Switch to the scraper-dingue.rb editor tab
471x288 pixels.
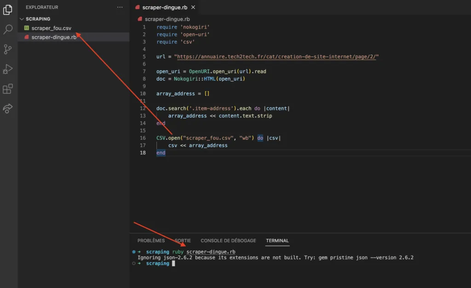[x=165, y=7]
